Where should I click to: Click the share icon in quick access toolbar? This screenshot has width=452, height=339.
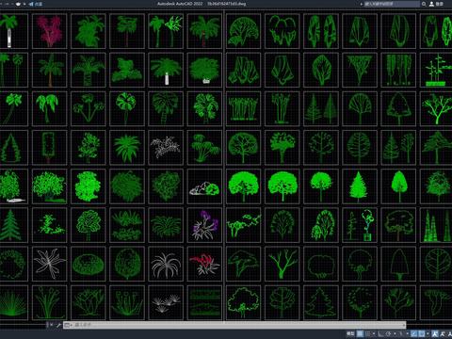point(31,4)
